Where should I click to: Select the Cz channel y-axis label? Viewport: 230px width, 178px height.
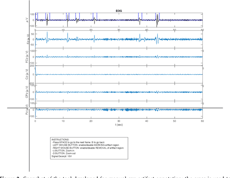[28, 74]
